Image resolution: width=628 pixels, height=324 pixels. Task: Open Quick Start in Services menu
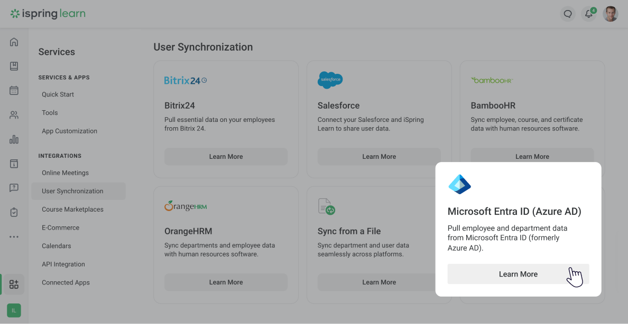click(x=58, y=94)
